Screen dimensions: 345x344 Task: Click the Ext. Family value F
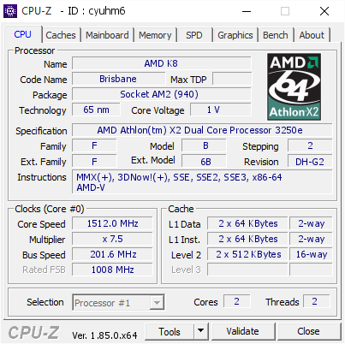click(x=94, y=161)
